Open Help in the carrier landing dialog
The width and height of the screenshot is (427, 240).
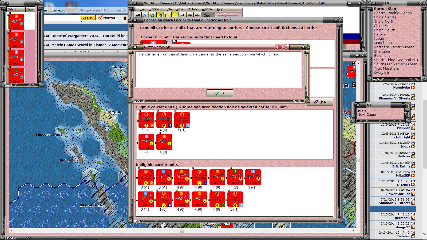(x=320, y=102)
